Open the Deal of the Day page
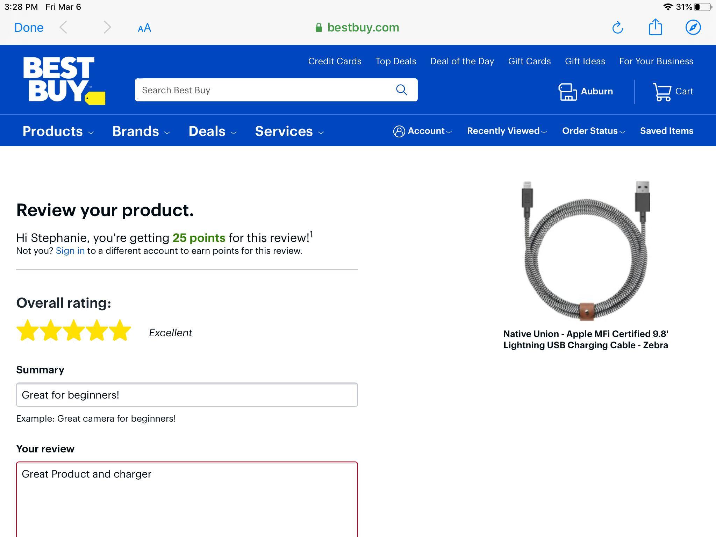 (x=463, y=61)
